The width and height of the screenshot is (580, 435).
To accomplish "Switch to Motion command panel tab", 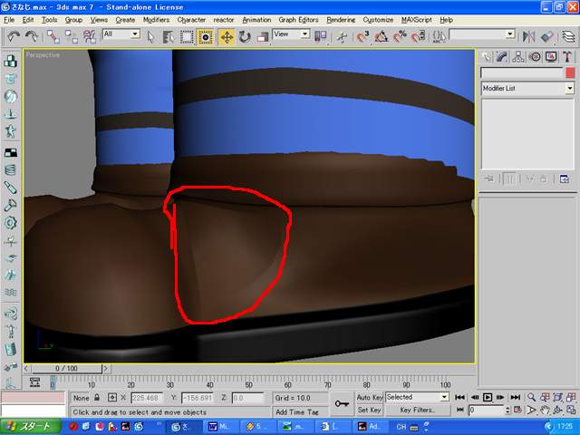I will click(x=535, y=56).
